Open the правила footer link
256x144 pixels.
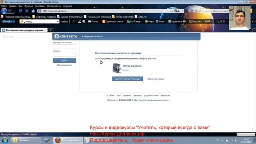tap(127, 96)
